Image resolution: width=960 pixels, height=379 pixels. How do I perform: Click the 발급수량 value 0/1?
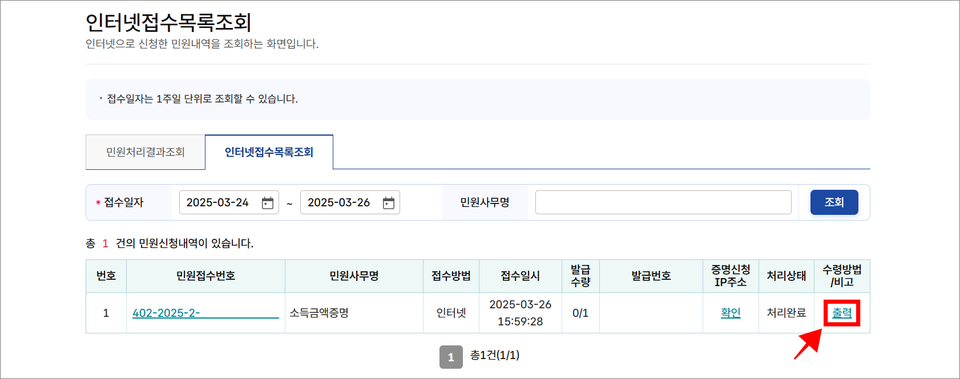[580, 312]
